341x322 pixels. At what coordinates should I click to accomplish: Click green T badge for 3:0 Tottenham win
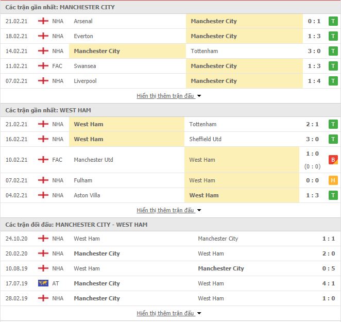coord(333,51)
